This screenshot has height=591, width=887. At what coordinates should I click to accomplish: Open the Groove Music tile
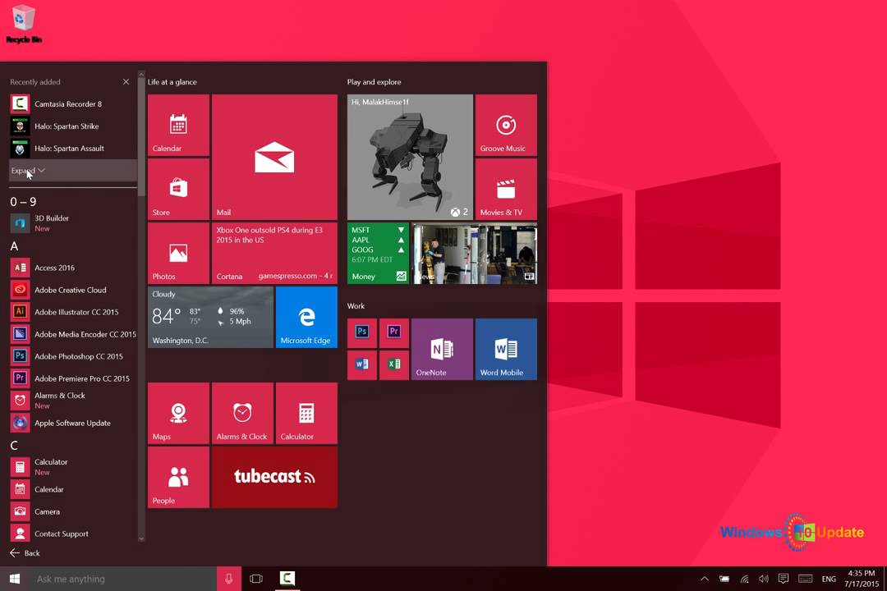click(x=506, y=125)
